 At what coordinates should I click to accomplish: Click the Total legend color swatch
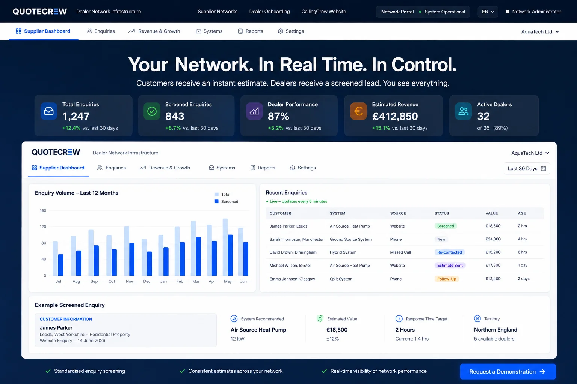[x=217, y=194]
